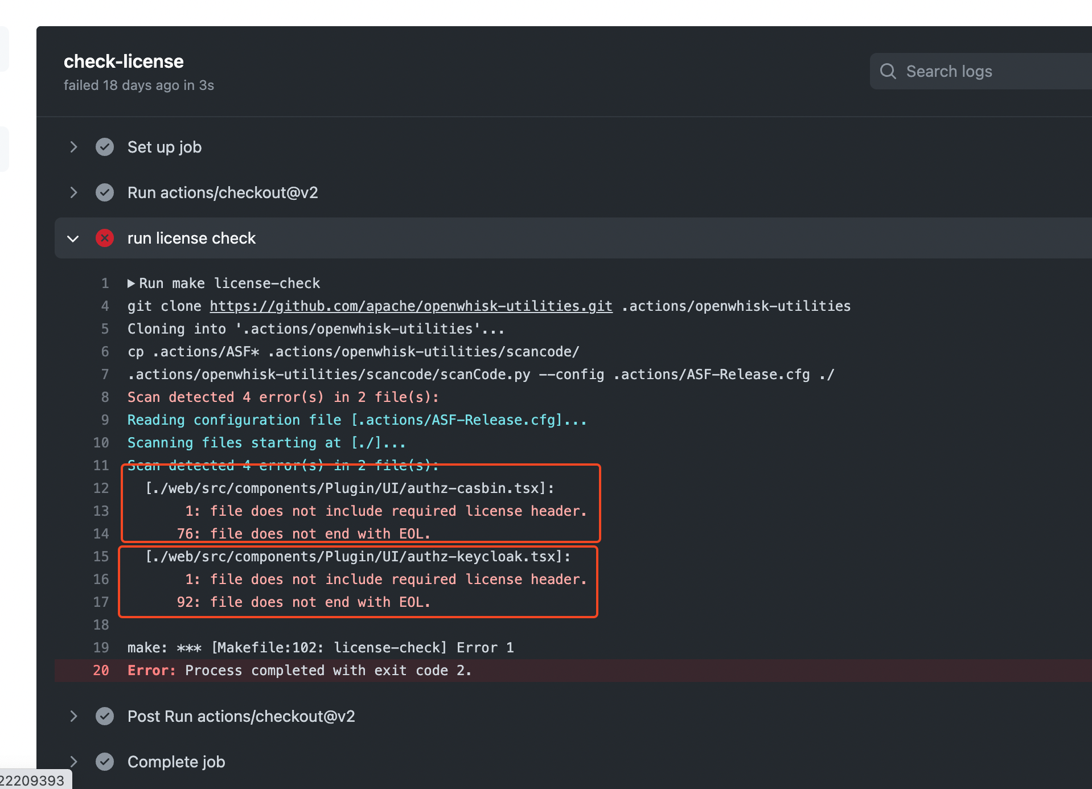This screenshot has height=789, width=1092.
Task: Click the success icon beside Post Run actions/checkout@v2
Action: coord(105,716)
